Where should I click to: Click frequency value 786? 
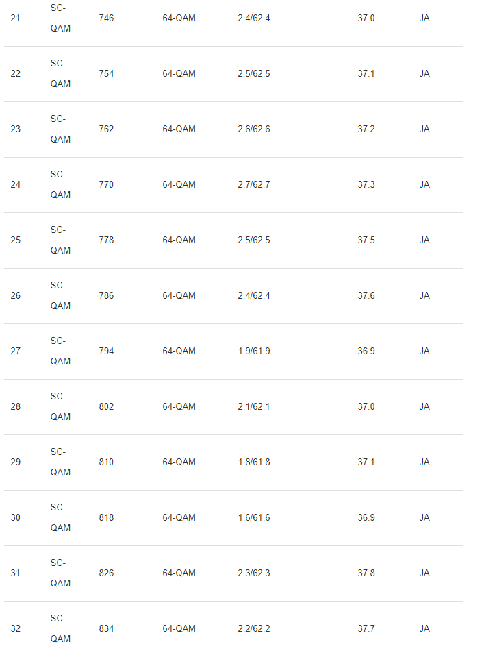(106, 295)
